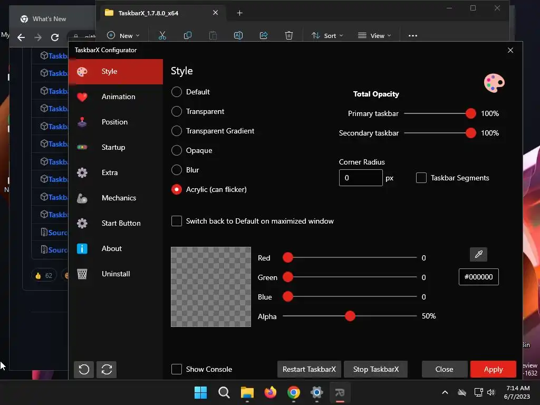Screen dimensions: 540x405
Task: Choose the Transparent style option
Action: [x=177, y=112]
